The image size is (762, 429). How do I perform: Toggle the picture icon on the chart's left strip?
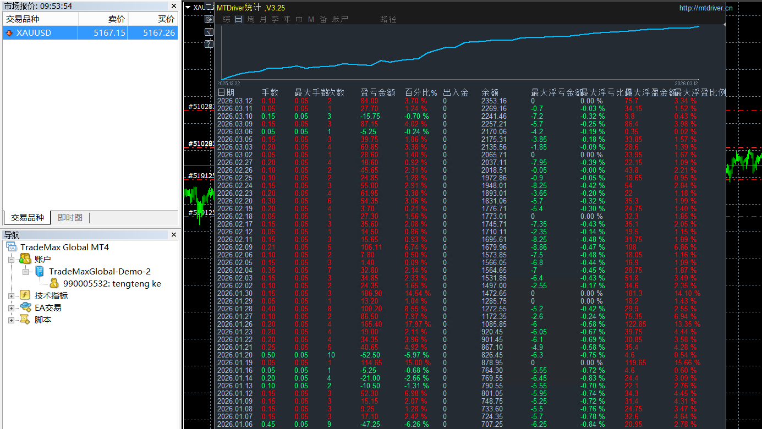pos(209,19)
